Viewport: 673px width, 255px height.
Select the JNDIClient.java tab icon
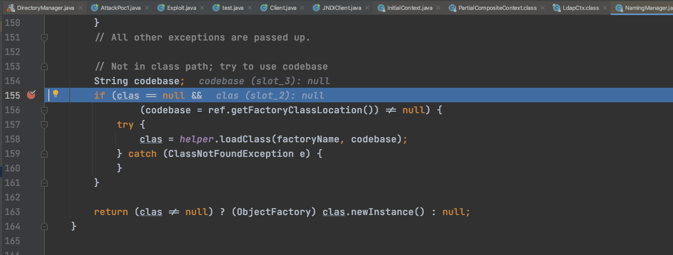point(316,8)
